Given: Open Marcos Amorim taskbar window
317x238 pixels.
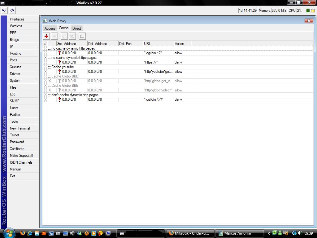Looking at the screenshot, I should 240,233.
